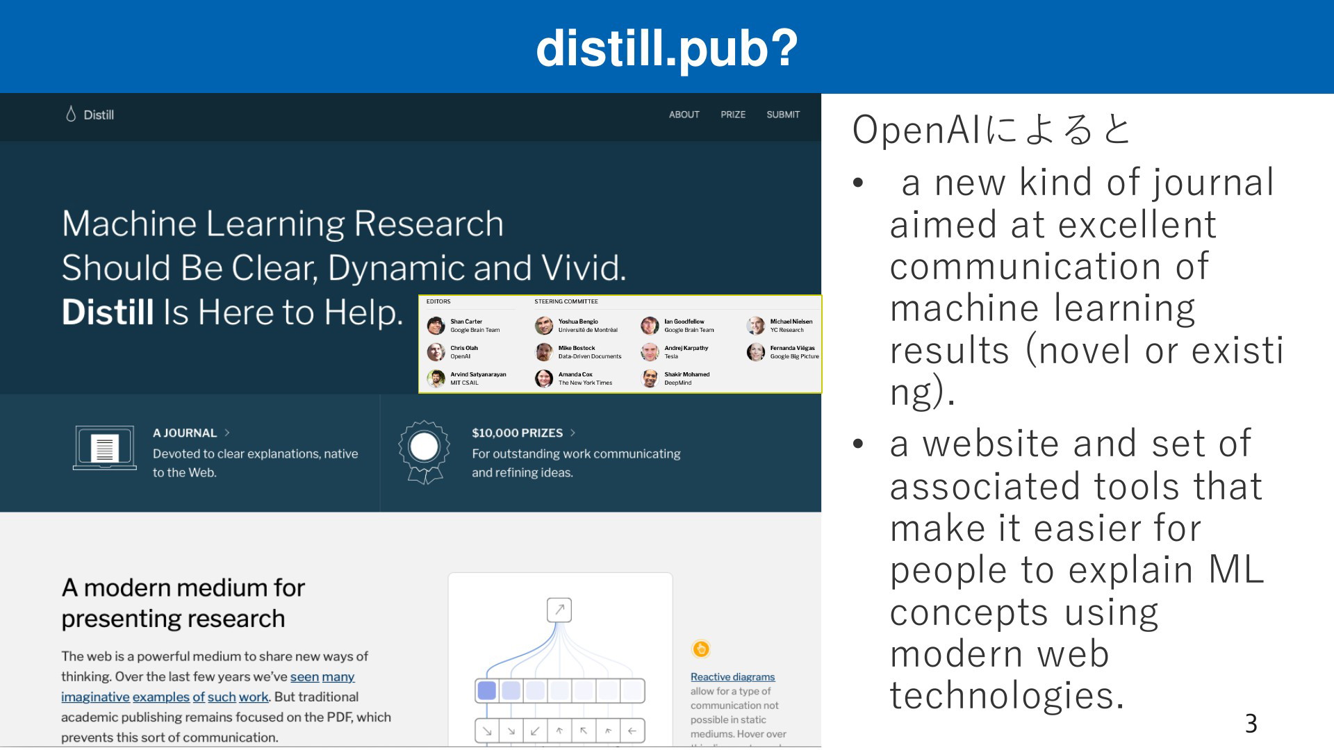Screen dimensions: 1334x750
Task: Click the darkest blue cell in diagram
Action: 487,690
